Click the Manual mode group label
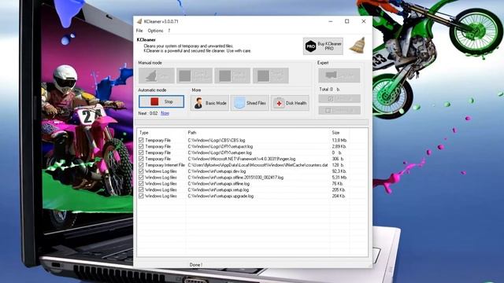Image resolution: width=504 pixels, height=283 pixels. tap(150, 63)
